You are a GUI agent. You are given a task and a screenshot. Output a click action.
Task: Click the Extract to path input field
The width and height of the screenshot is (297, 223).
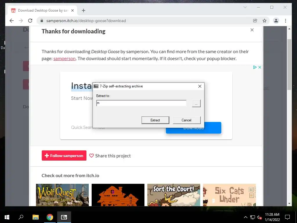coord(141,103)
